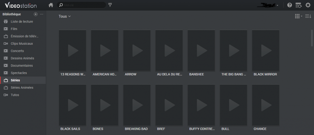Click the Dessins Animés library icon
This screenshot has width=314, height=135.
(x=6, y=58)
